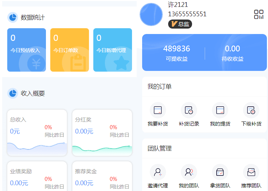Click the 分红奖 green trend line chart
The width and height of the screenshot is (268, 191).
pos(102,150)
